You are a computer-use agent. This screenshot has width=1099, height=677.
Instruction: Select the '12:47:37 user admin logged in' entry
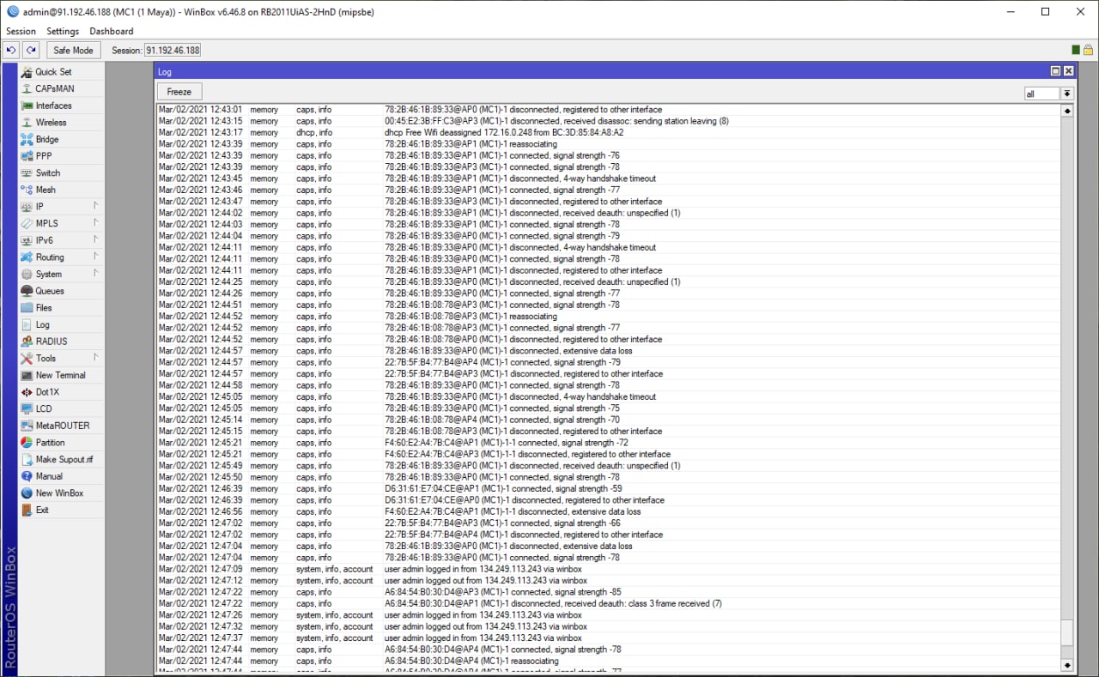(609, 638)
